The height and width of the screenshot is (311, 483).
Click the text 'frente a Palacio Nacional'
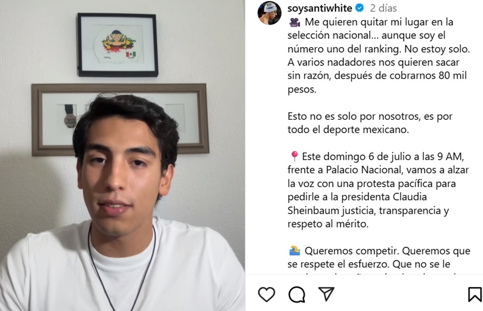click(345, 169)
